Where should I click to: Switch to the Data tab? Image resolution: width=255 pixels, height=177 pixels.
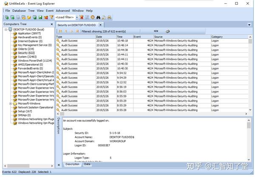coord(87,164)
